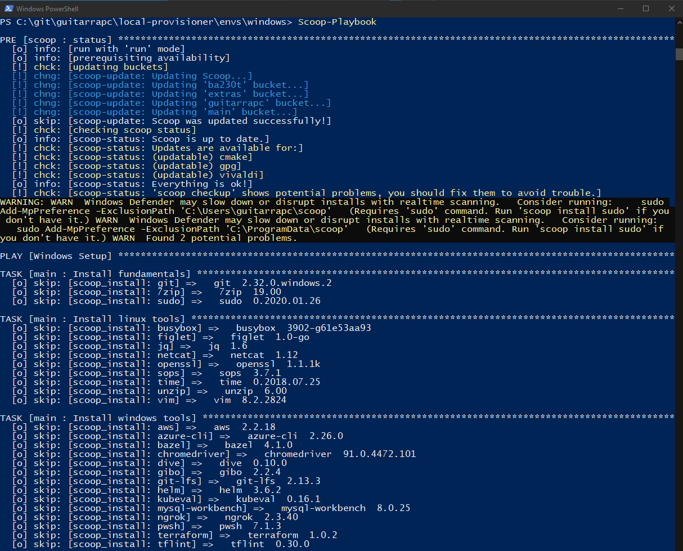This screenshot has width=683, height=551.
Task: Click the PowerShell icon in title bar
Action: click(x=8, y=8)
